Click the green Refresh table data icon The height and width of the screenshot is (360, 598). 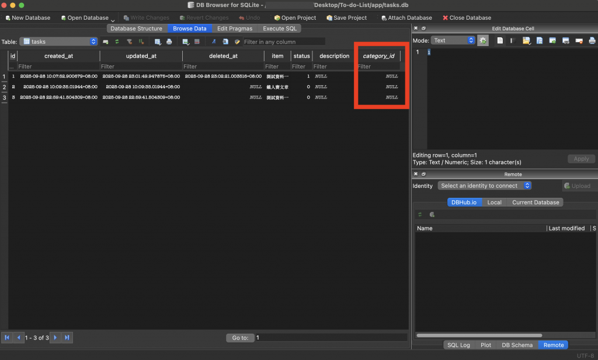pyautogui.click(x=117, y=41)
